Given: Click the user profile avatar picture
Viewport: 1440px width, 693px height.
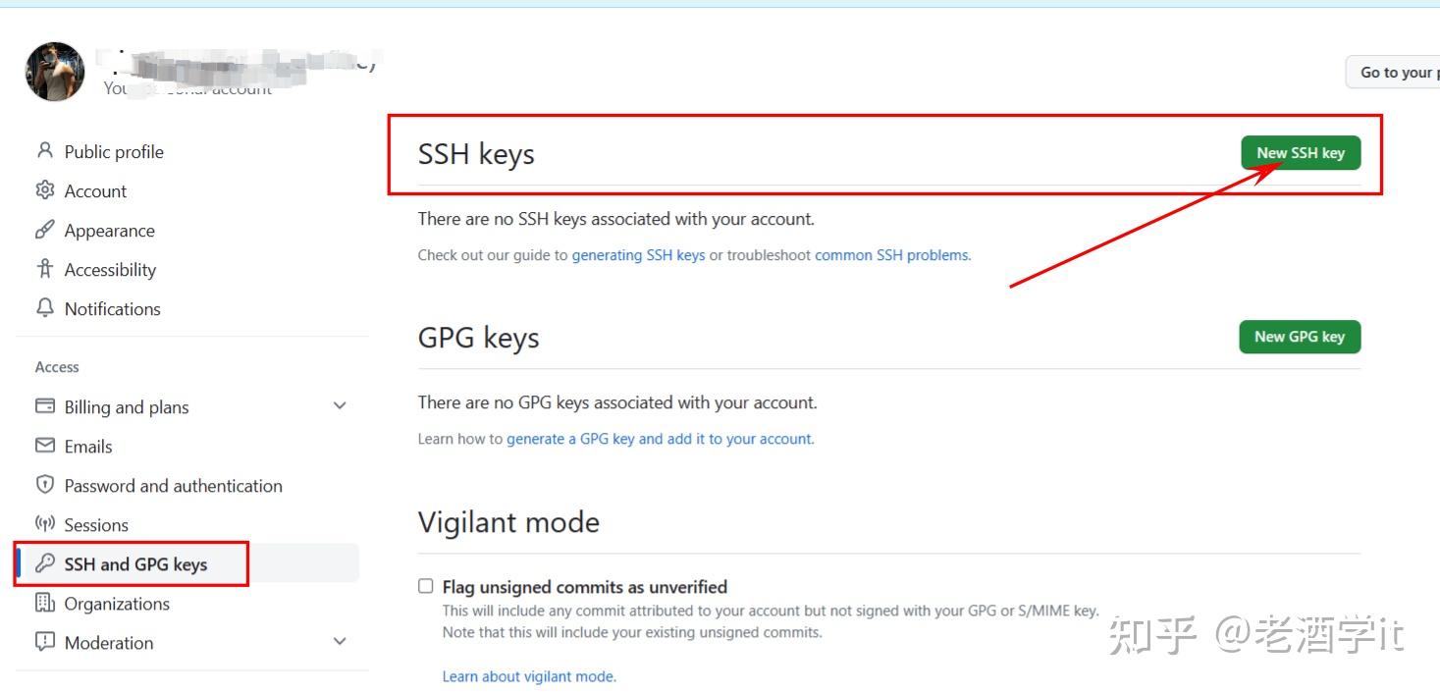Looking at the screenshot, I should coord(55,72).
